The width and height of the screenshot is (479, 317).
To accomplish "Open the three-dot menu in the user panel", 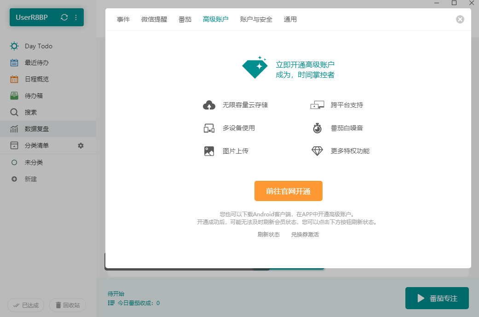I will (75, 17).
